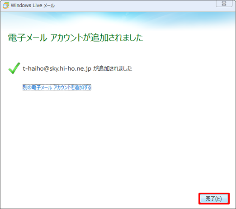Select the word 電子メール in the green heading
This screenshot has height=209, width=236.
(x=28, y=38)
